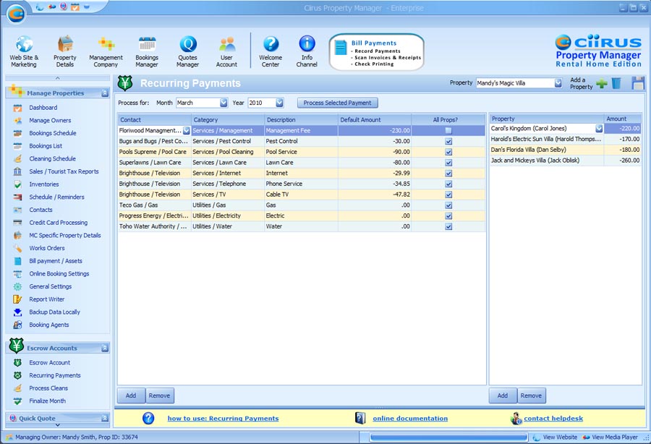Uncheck All Props for Gas row
This screenshot has height=444, width=651.
[x=448, y=205]
